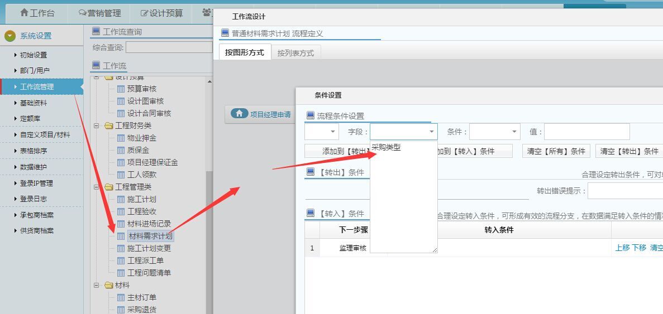The width and height of the screenshot is (663, 314).
Task: Click the resize grip of the dropdown list
Action: pos(434,250)
